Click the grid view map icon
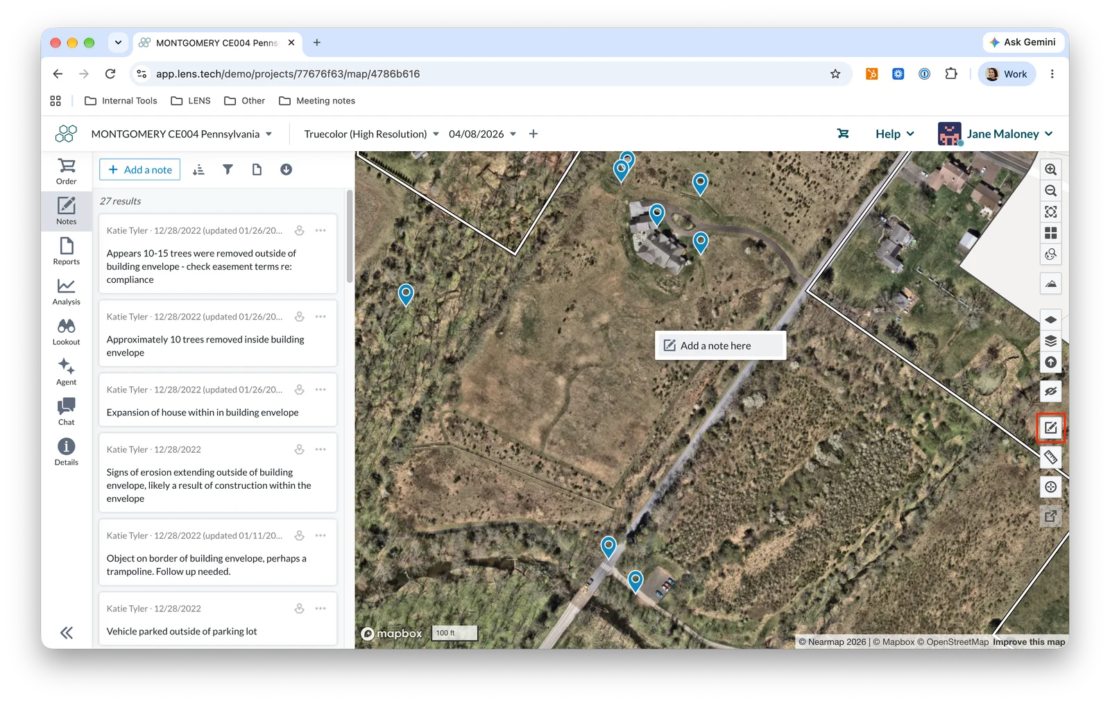 pos(1051,233)
